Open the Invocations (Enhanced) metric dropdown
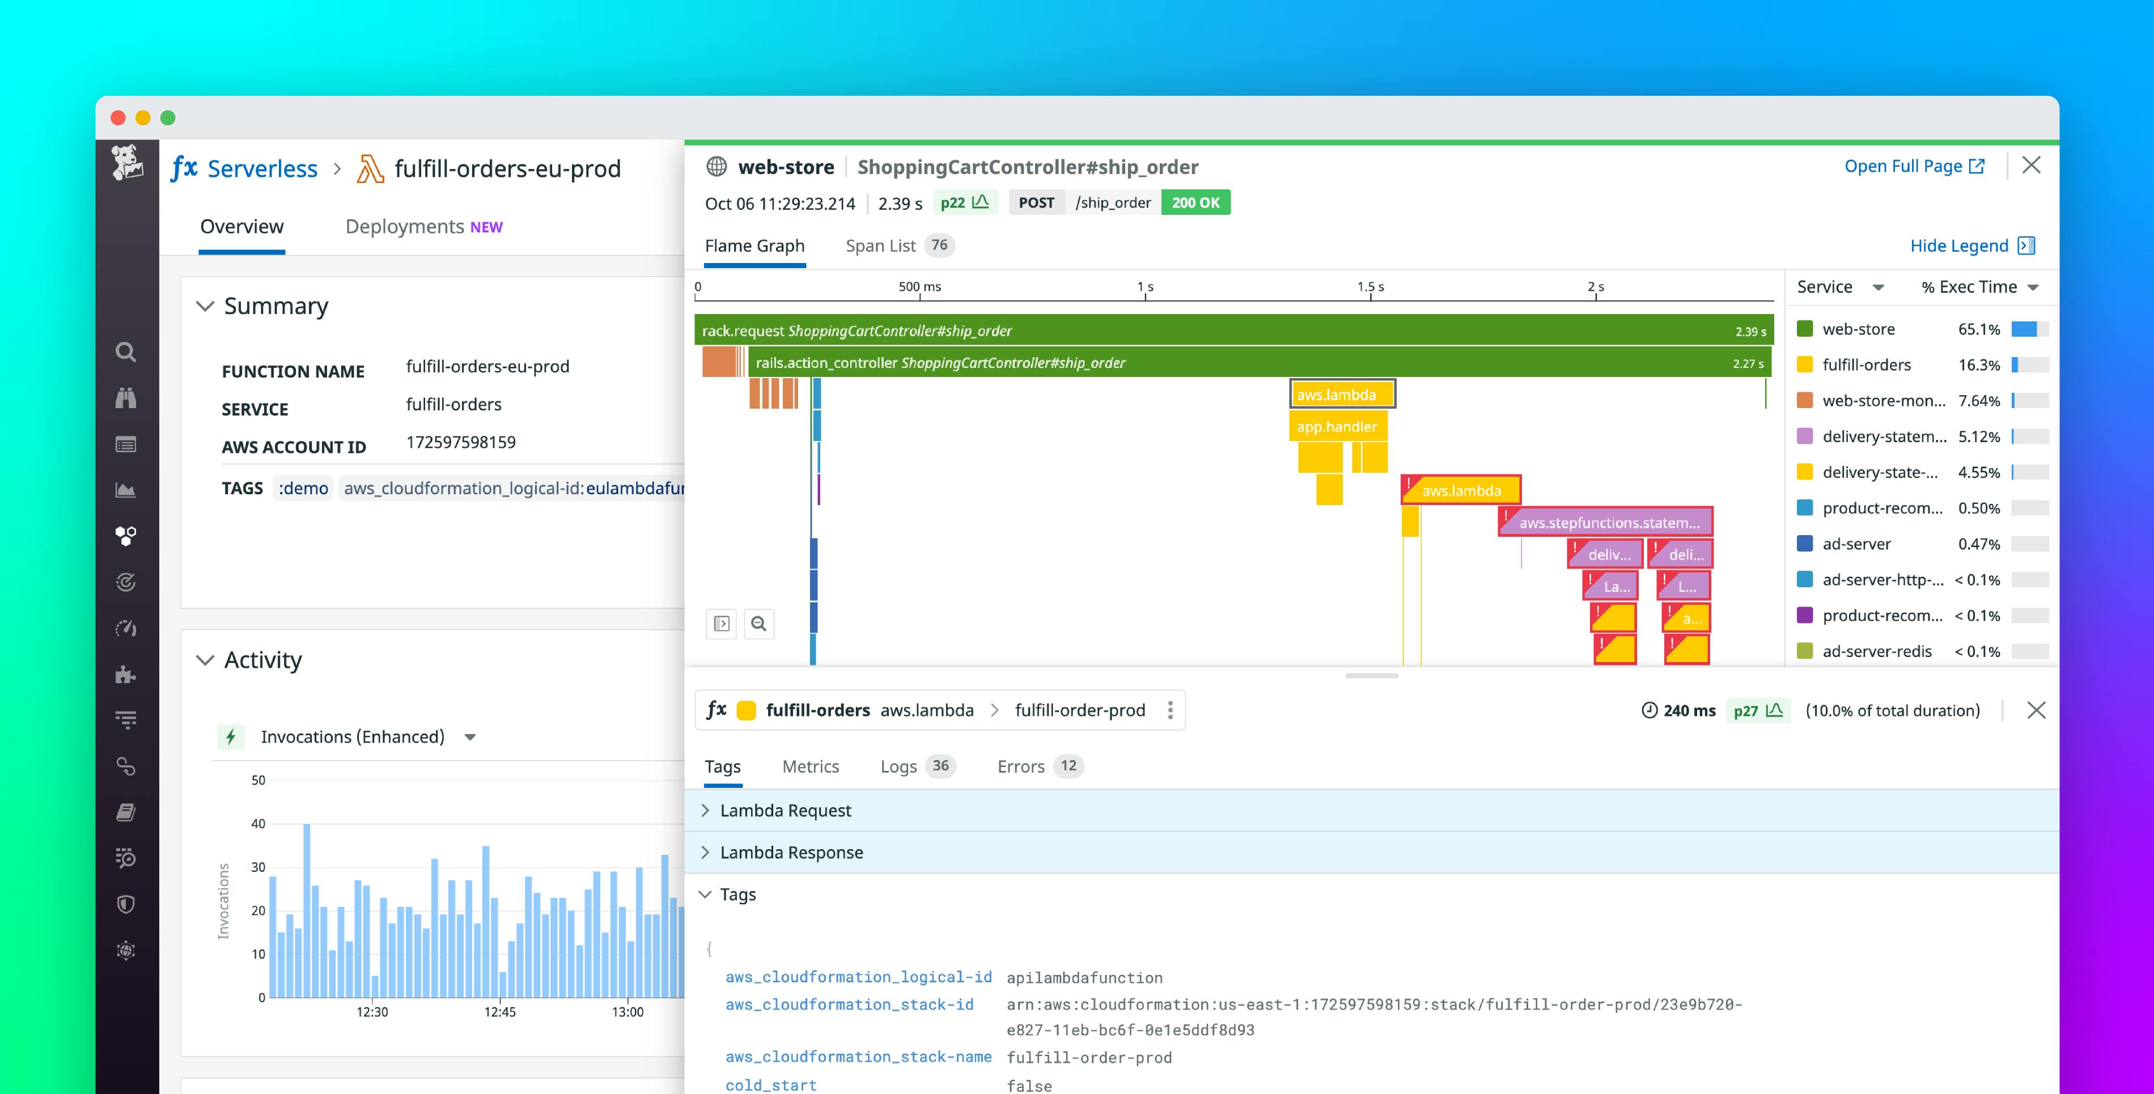2154x1094 pixels. [x=469, y=736]
